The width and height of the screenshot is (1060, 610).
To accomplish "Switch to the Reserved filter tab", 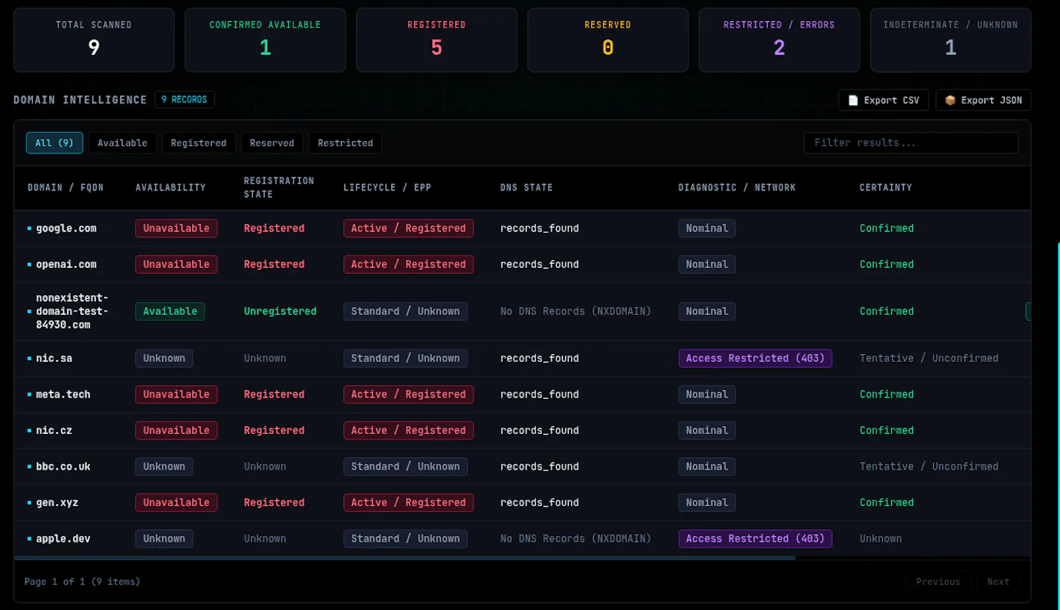I will click(x=272, y=143).
